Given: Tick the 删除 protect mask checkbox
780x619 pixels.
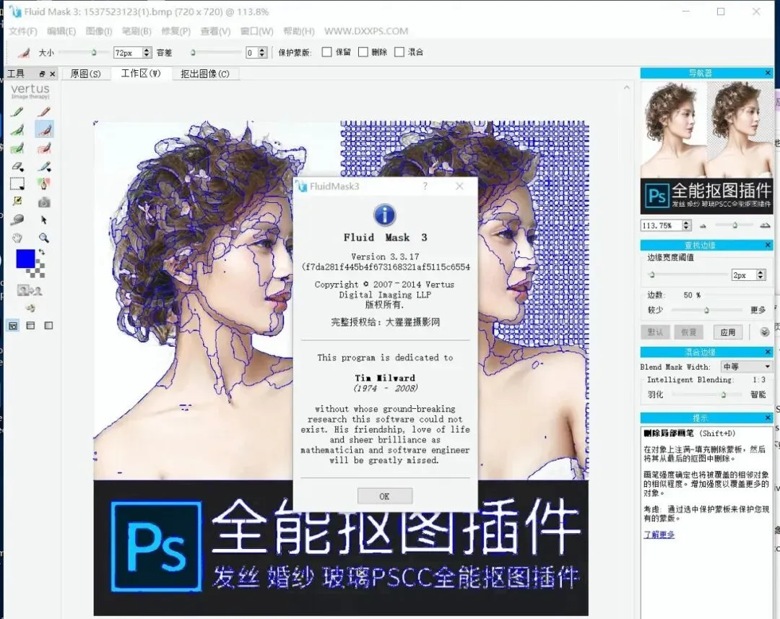Looking at the screenshot, I should (x=363, y=52).
